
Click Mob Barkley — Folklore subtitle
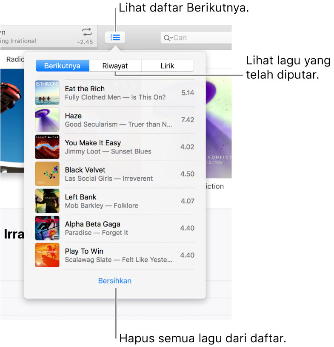102,205
